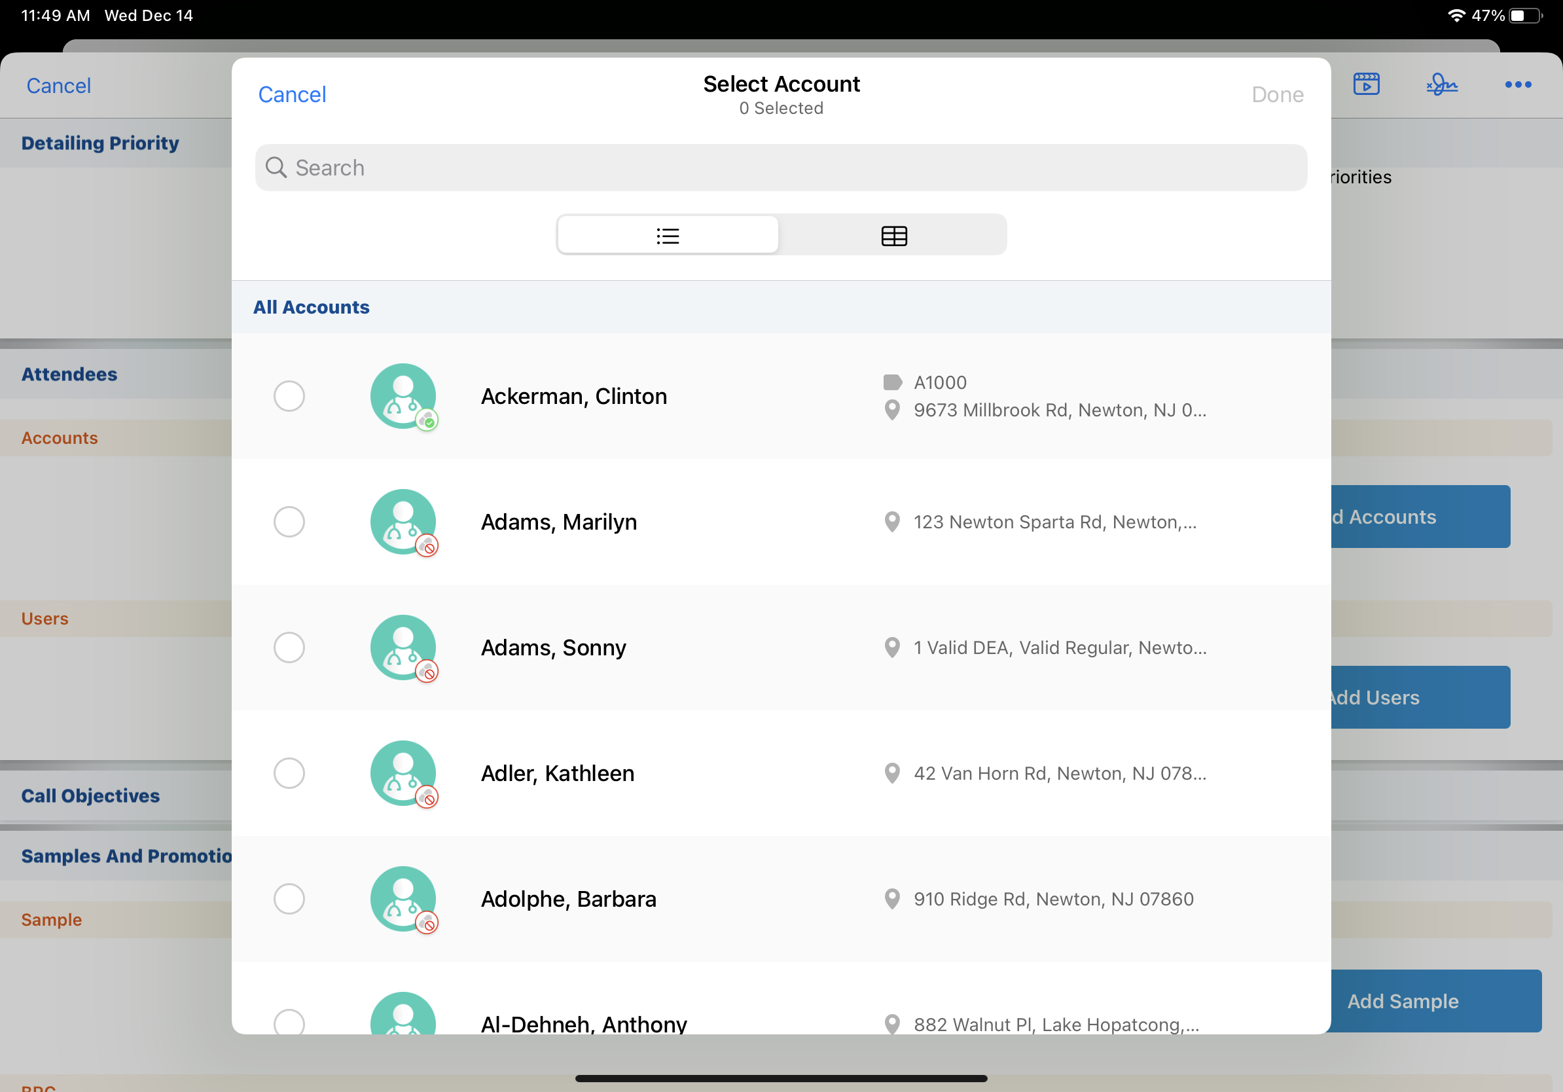
Task: Switch to the Users section in sidebar
Action: pyautogui.click(x=45, y=618)
